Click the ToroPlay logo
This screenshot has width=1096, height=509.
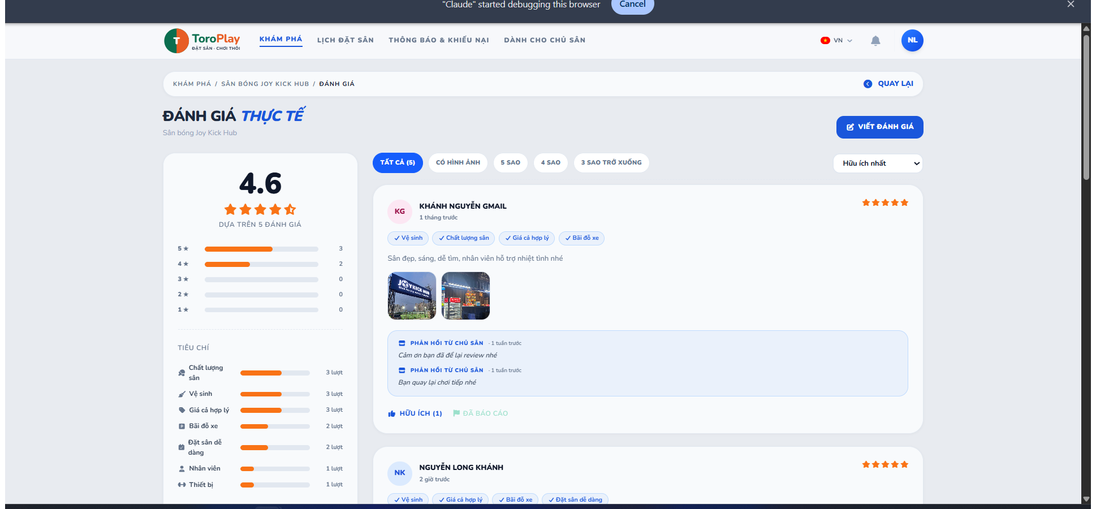coord(202,41)
